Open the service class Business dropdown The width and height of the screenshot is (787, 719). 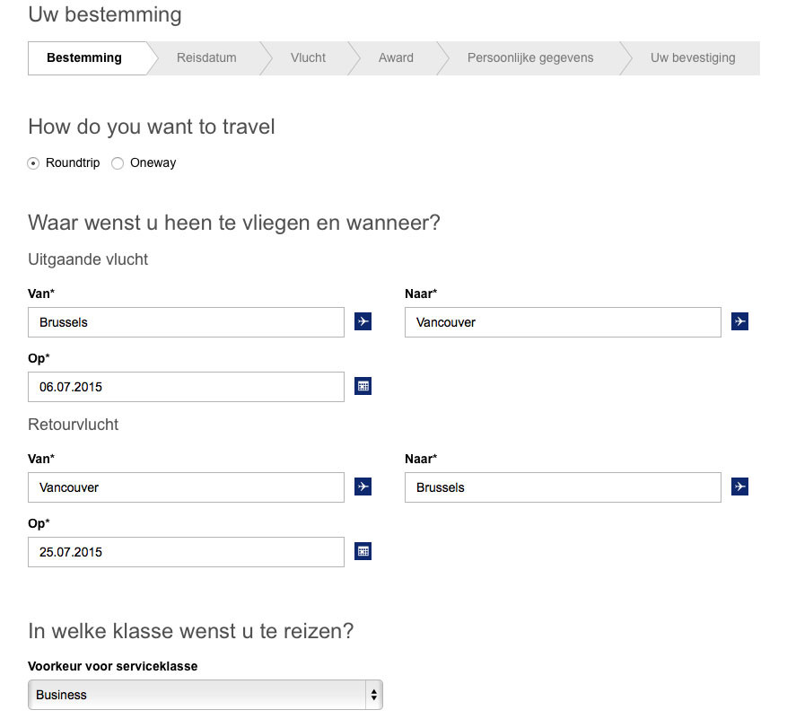(x=205, y=695)
